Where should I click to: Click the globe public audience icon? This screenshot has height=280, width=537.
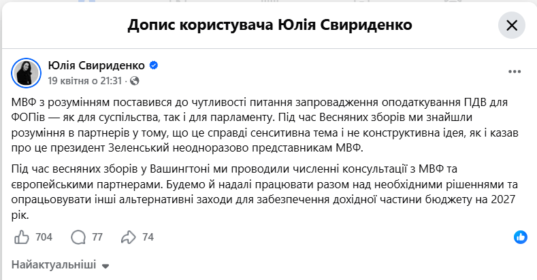(135, 81)
